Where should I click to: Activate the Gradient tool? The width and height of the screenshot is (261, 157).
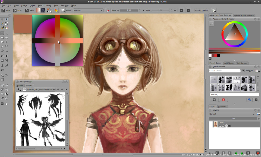pyautogui.click(x=2, y=70)
